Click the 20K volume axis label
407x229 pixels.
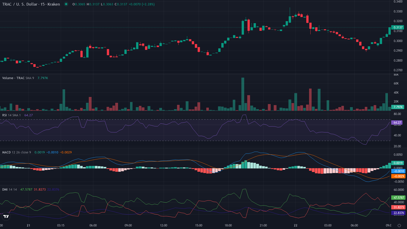click(395, 102)
